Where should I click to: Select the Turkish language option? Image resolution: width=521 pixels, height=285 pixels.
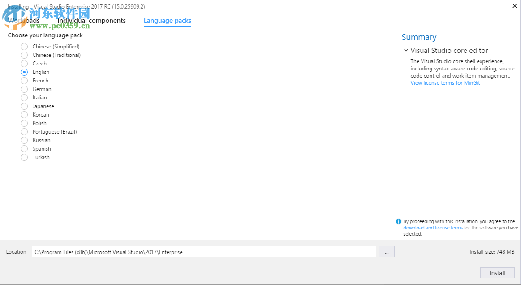click(x=24, y=157)
